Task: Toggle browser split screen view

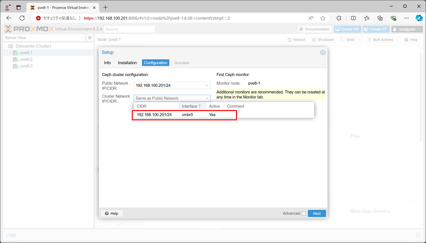Action: (353, 18)
